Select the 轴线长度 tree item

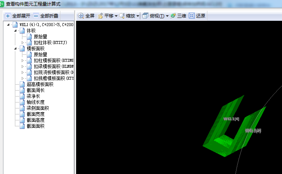(35, 102)
